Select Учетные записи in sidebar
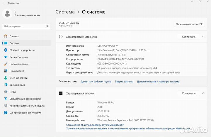This screenshot has width=211, height=137. [x=26, y=78]
